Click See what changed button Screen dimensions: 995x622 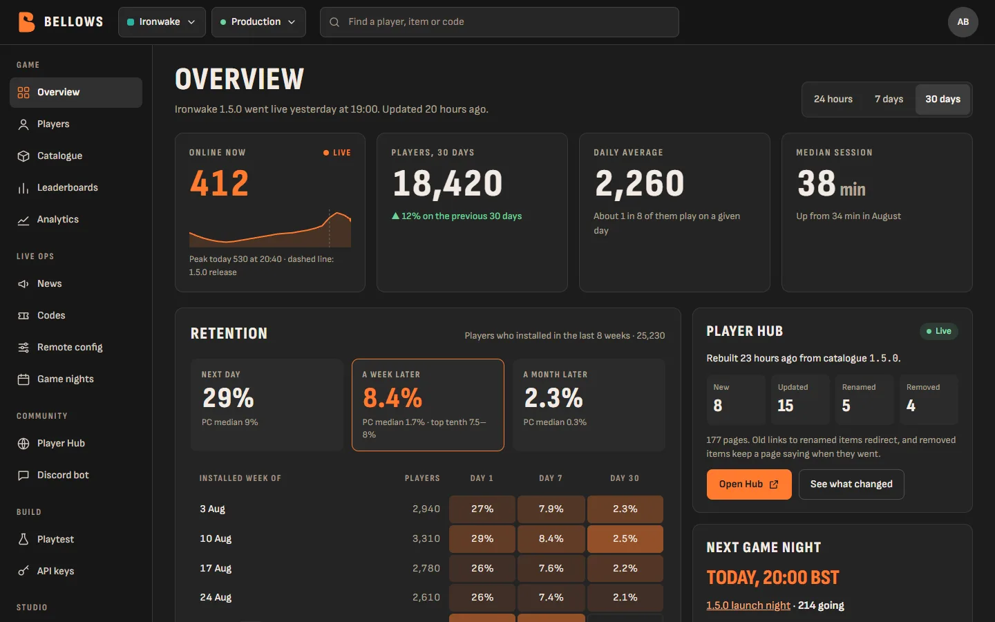pyautogui.click(x=851, y=484)
